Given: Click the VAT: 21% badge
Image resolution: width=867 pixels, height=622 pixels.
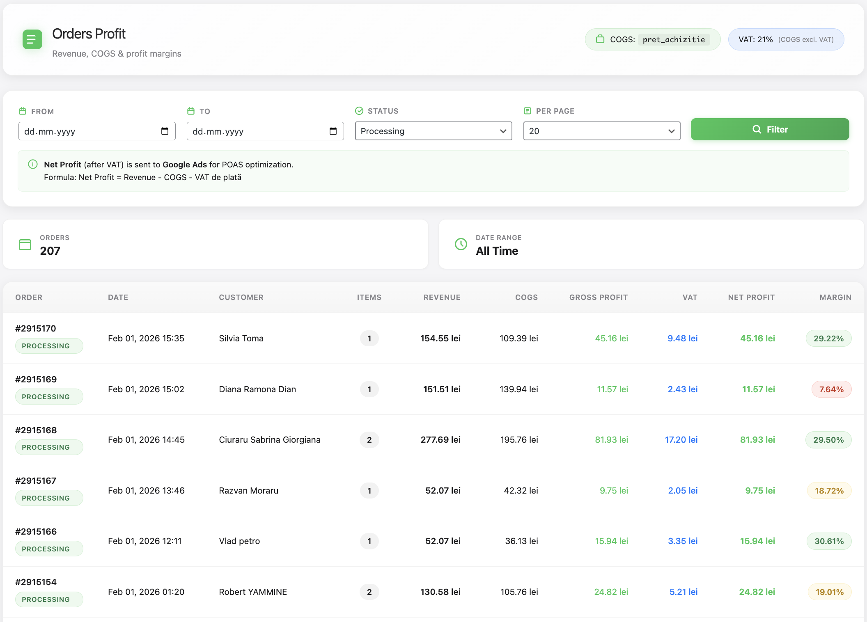Looking at the screenshot, I should [786, 39].
